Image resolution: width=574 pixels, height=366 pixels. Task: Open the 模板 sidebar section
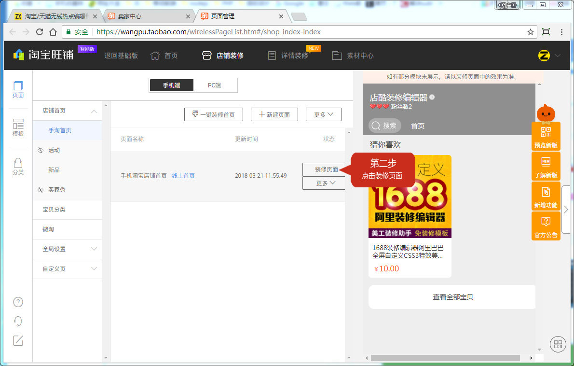(18, 127)
